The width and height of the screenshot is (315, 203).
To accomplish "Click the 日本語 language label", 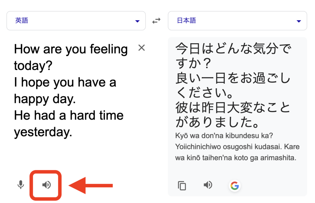I will [x=186, y=21].
